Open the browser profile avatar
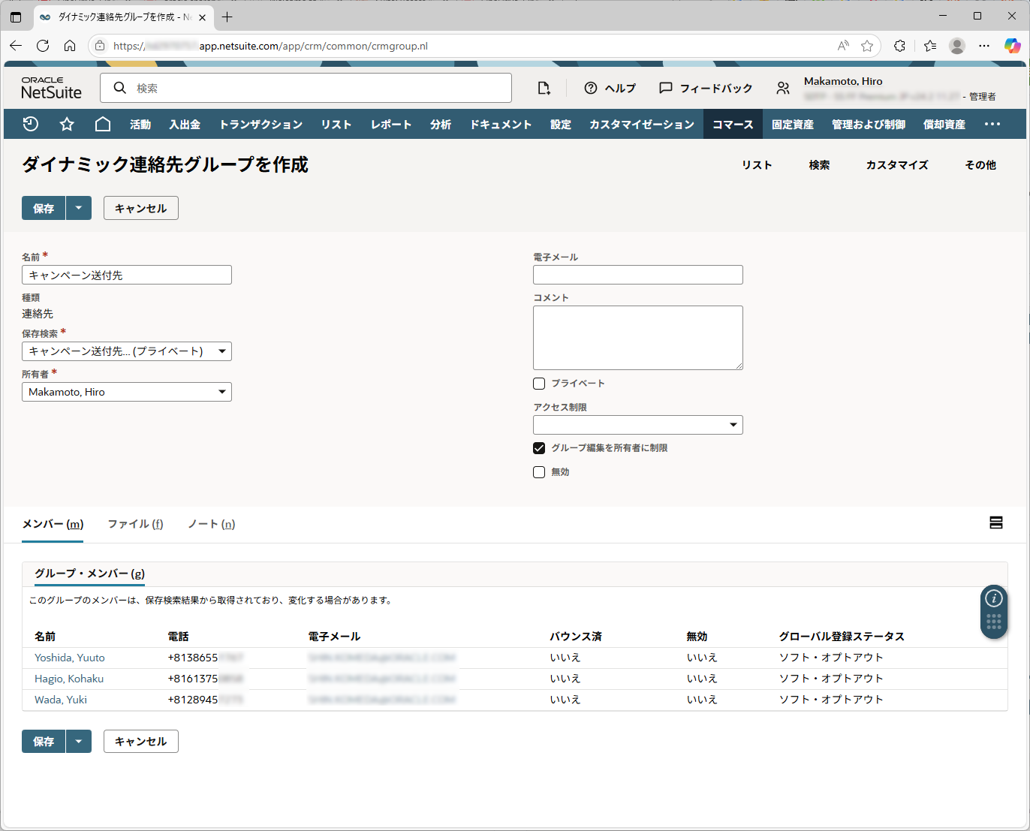 pyautogui.click(x=957, y=46)
